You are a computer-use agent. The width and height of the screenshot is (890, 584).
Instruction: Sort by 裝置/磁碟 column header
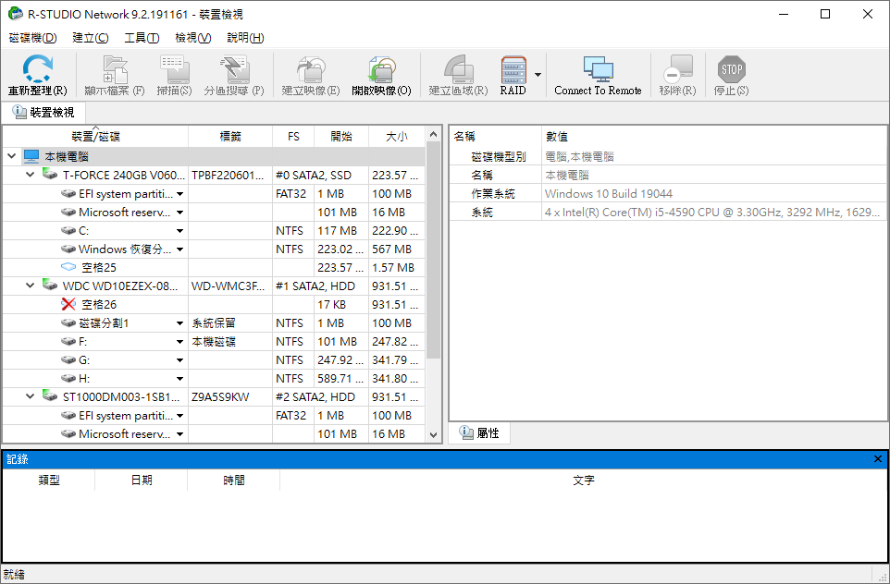pos(95,137)
